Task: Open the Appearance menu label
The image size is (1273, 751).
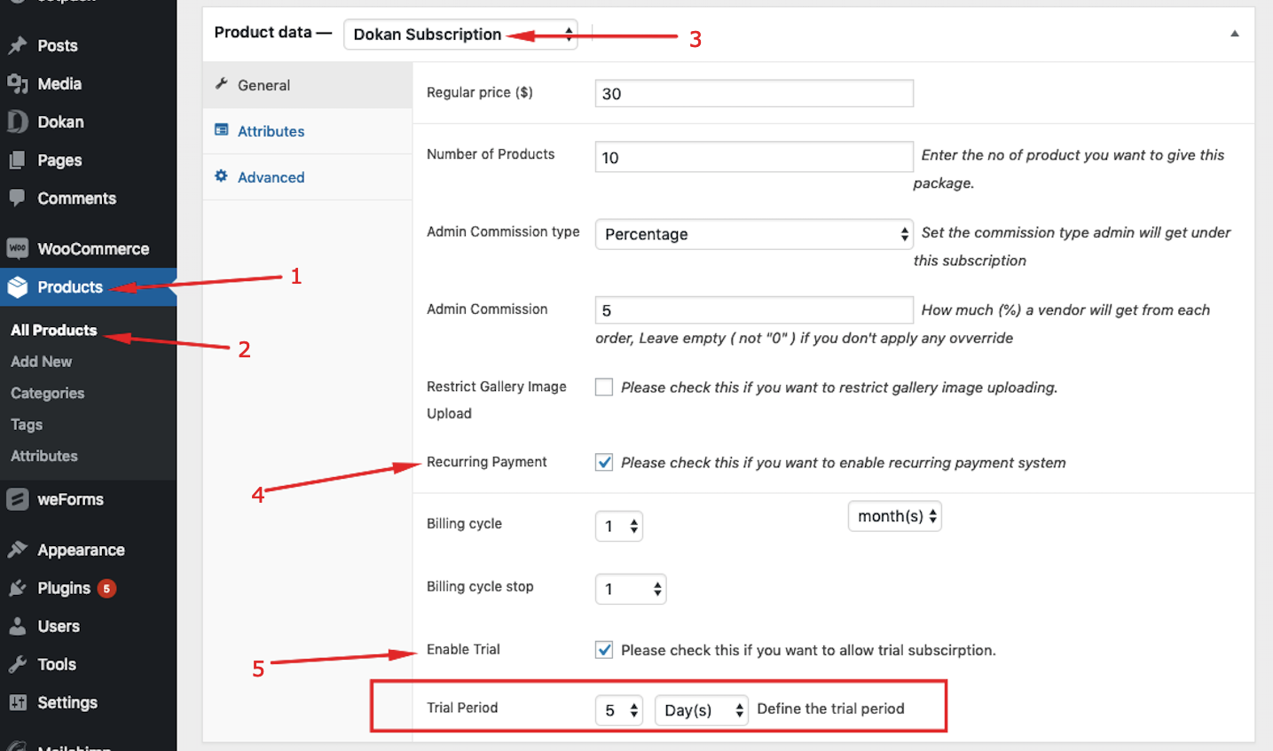Action: (x=81, y=550)
